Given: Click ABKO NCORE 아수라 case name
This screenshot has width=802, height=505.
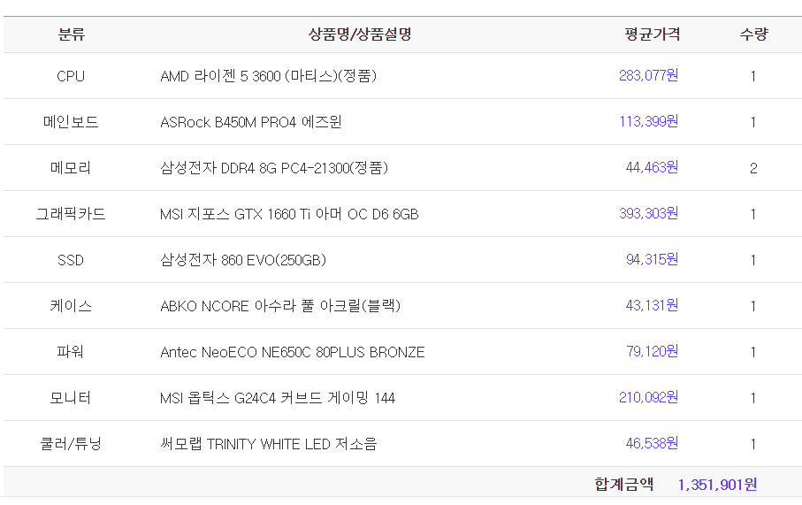Looking at the screenshot, I should (280, 306).
